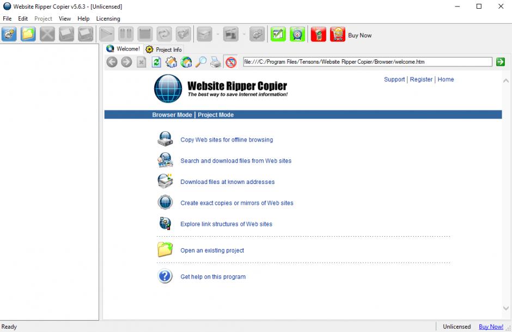Go back with the browser Back arrow

(x=112, y=62)
